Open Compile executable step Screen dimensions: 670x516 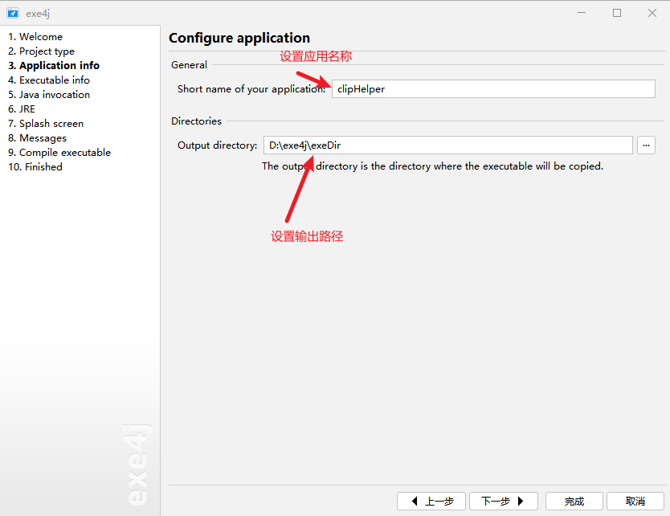[x=59, y=153]
